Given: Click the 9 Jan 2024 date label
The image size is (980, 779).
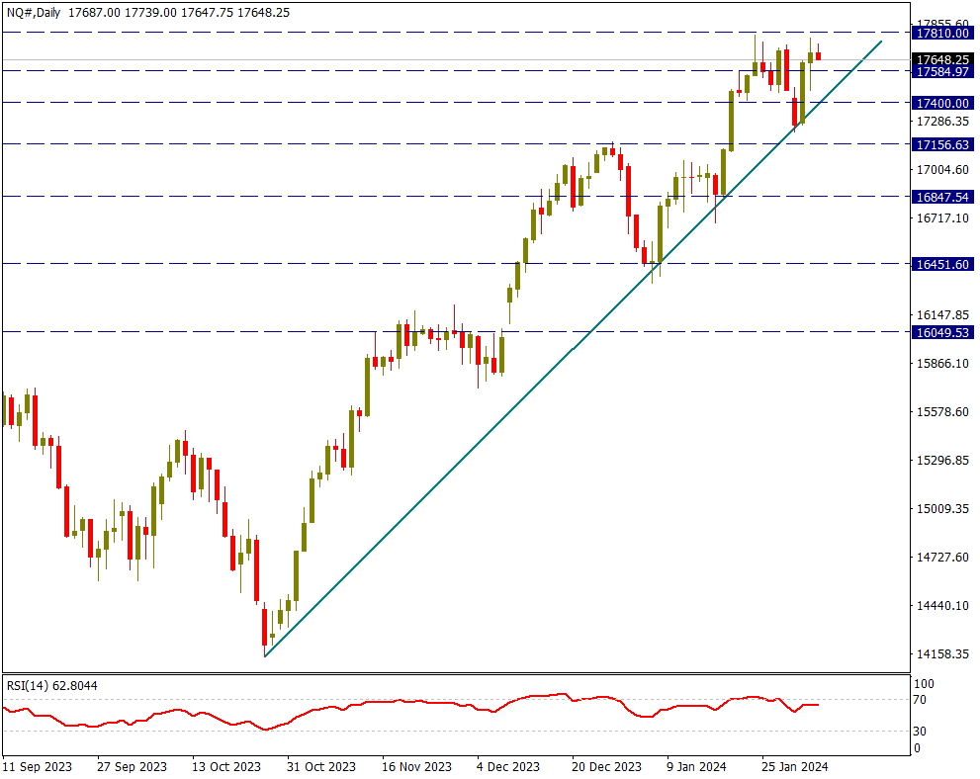Looking at the screenshot, I should [696, 766].
